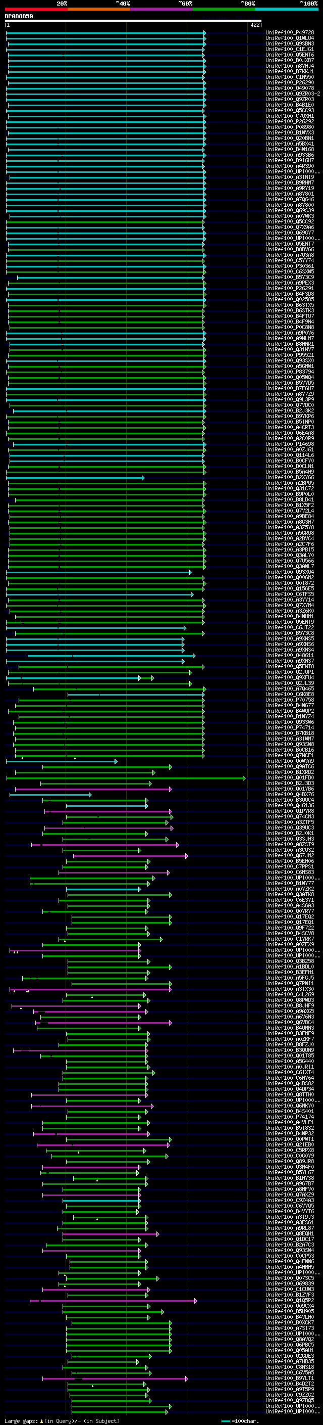Click the UniRef100_B0JXB7 label

tap(290, 60)
